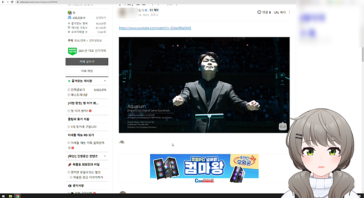Click the 6,622,976 total posts count
Screen dimensions: 364x198
point(100,90)
